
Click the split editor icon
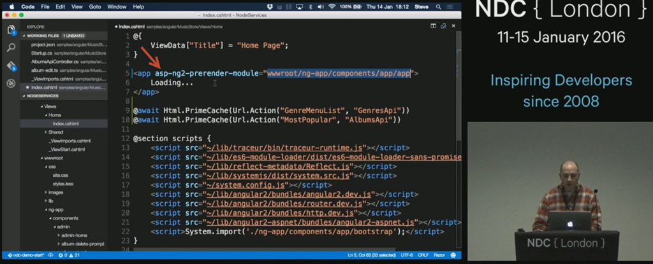tap(433, 26)
